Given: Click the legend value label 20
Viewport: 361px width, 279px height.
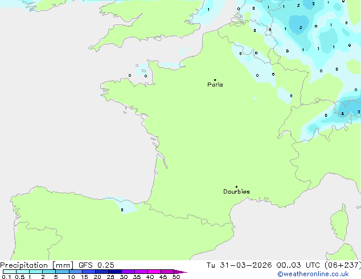Looking at the screenshot, I should (x=97, y=277).
